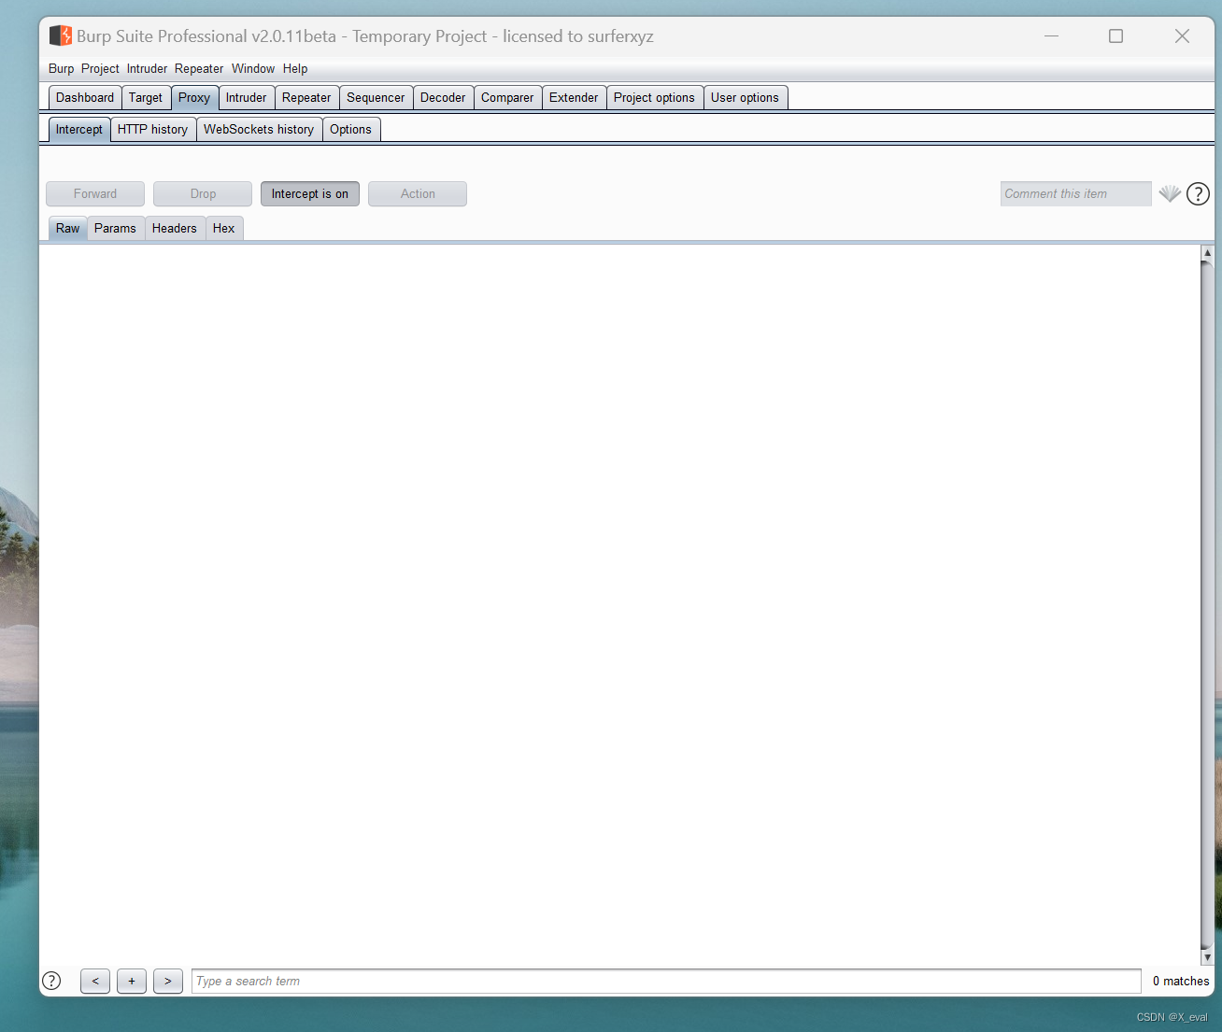Select the Intercept sub-tab
The width and height of the screenshot is (1222, 1032).
79,129
